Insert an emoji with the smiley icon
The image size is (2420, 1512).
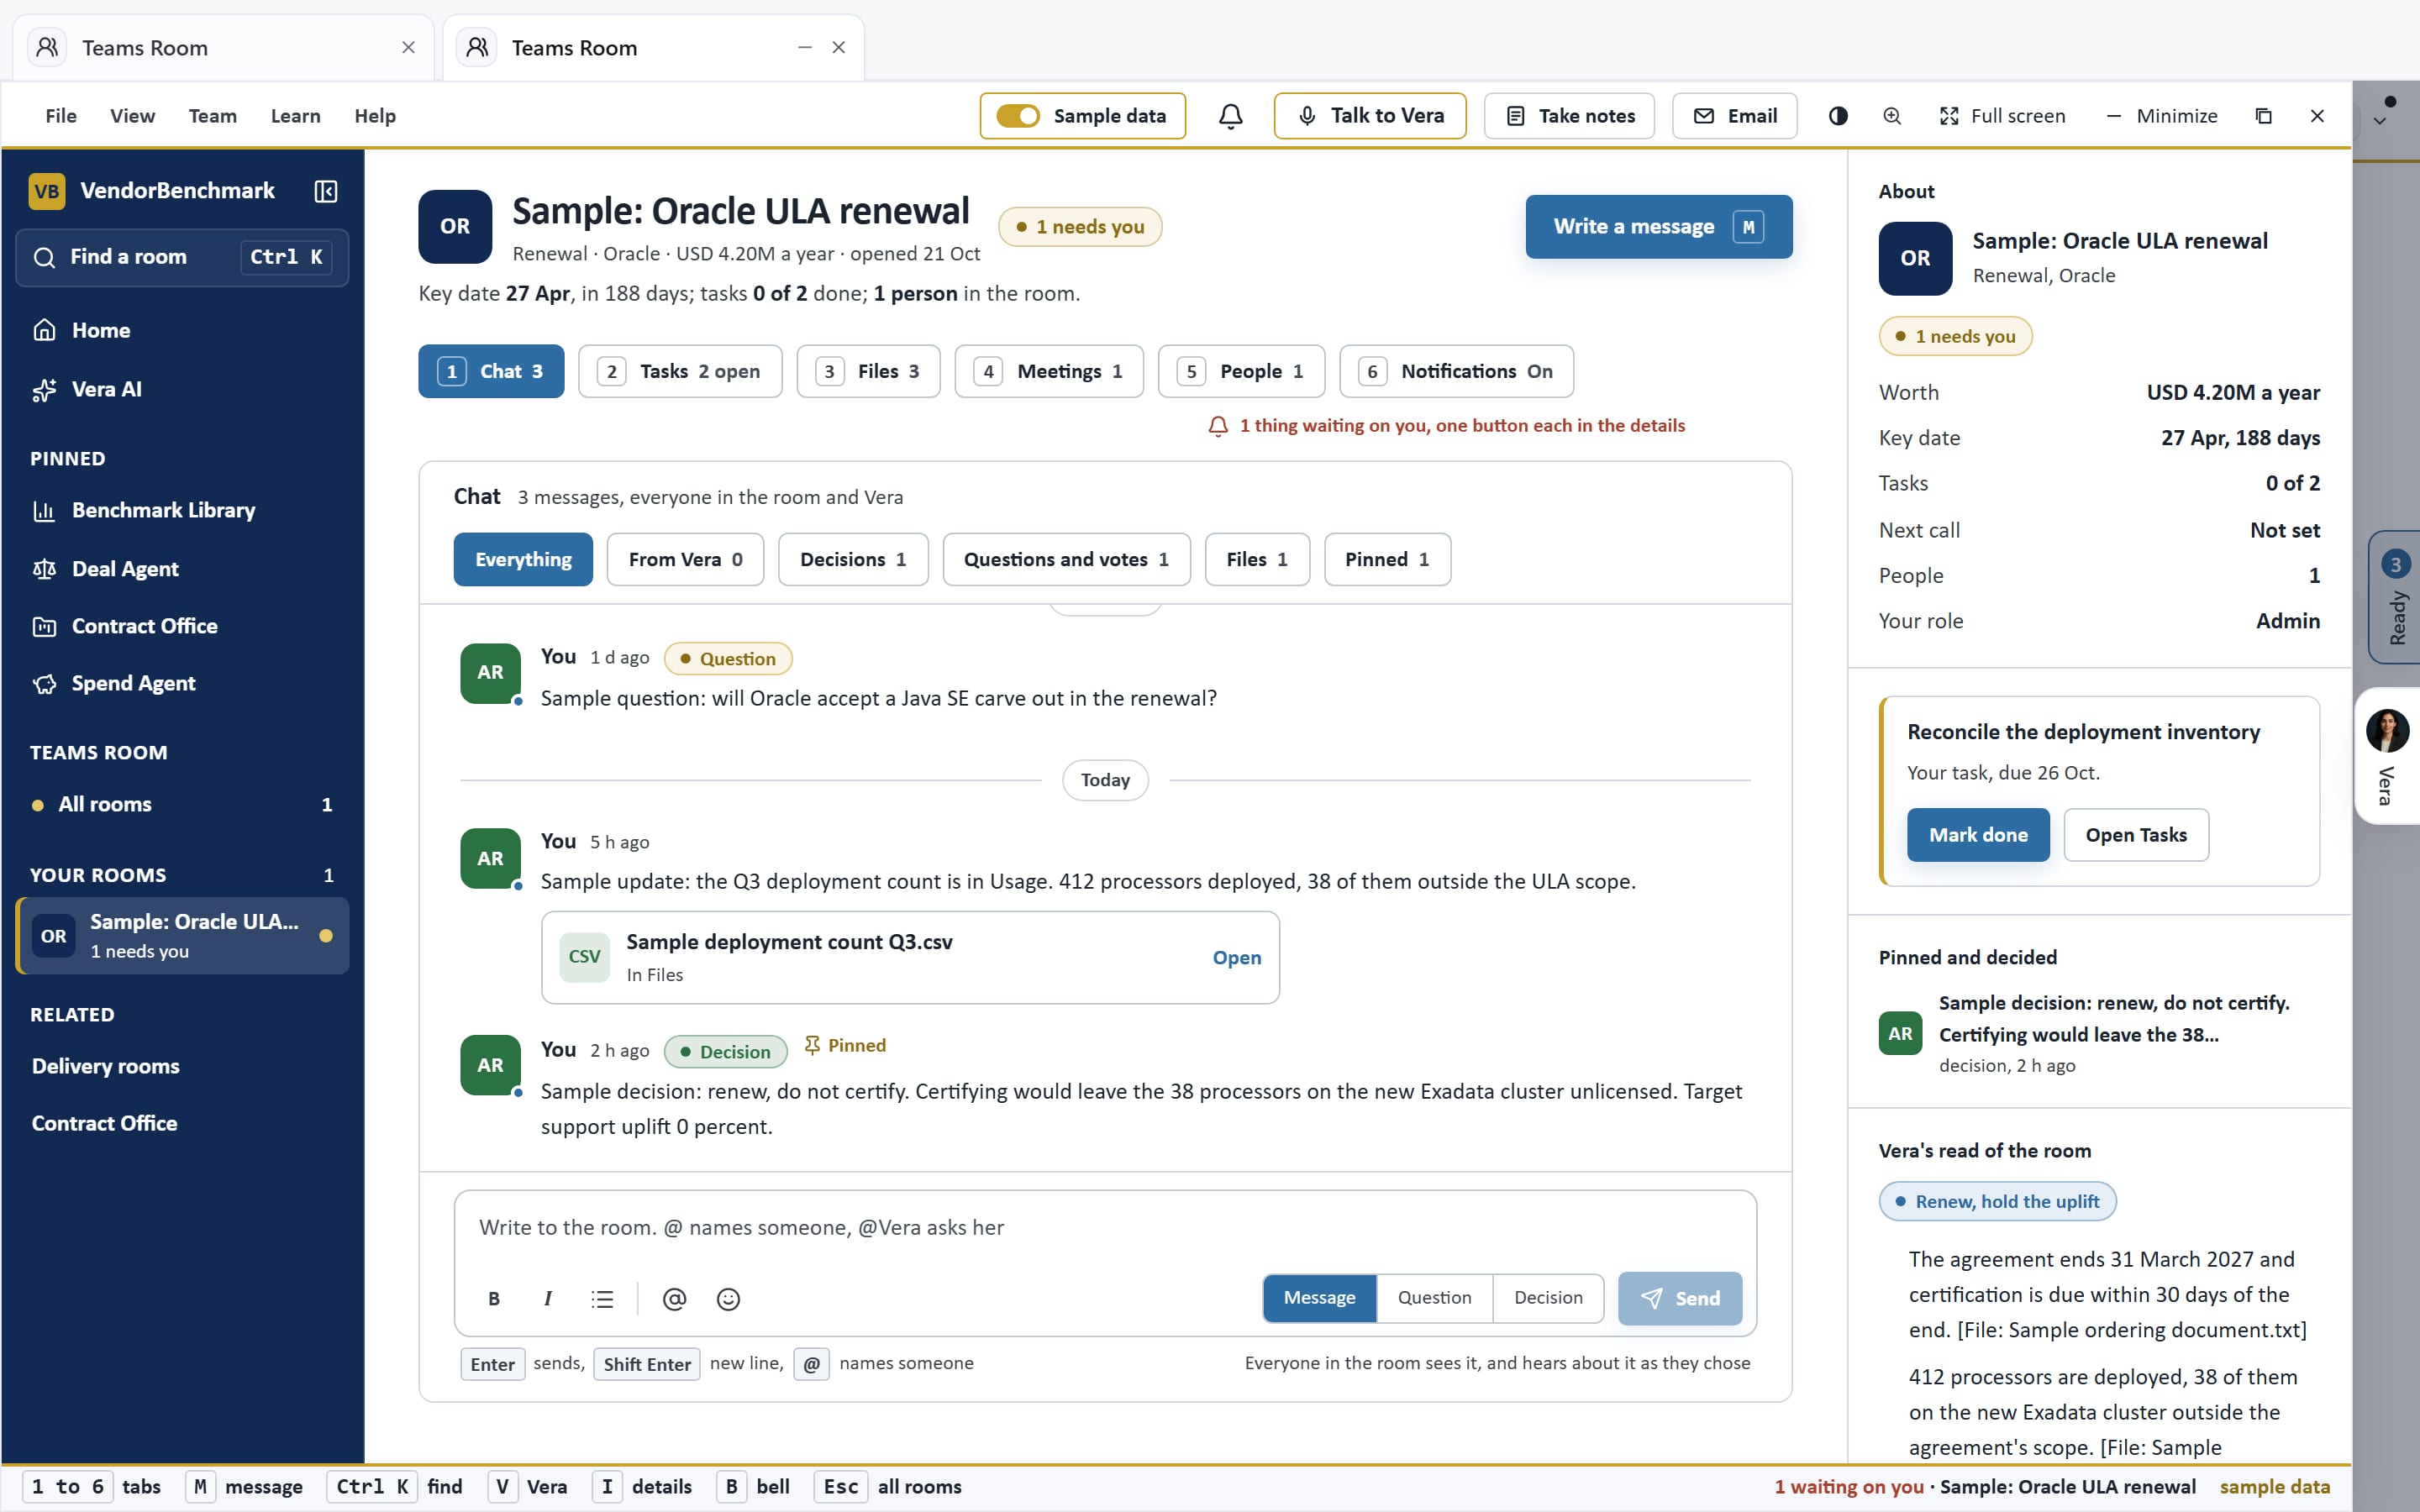[x=728, y=1298]
